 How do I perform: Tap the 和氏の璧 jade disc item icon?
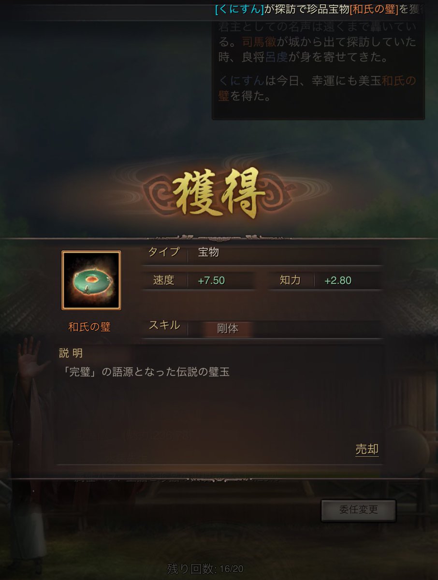pos(91,280)
